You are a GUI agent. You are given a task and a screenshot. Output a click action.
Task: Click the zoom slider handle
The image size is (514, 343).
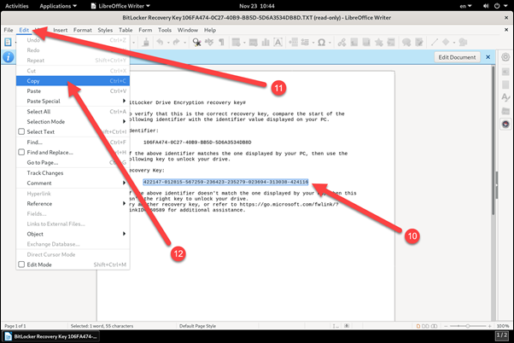[x=467, y=326]
